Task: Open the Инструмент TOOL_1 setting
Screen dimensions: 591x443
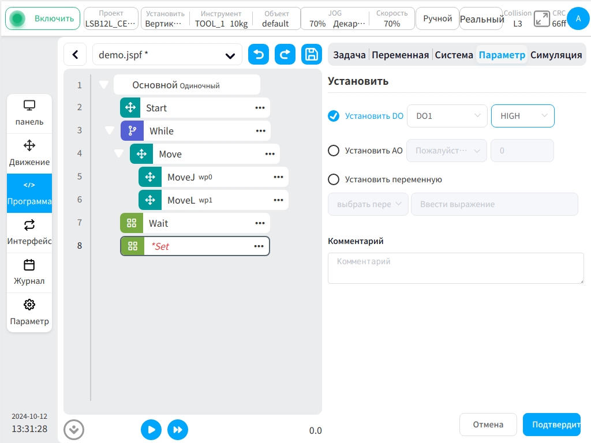Action: pos(221,18)
